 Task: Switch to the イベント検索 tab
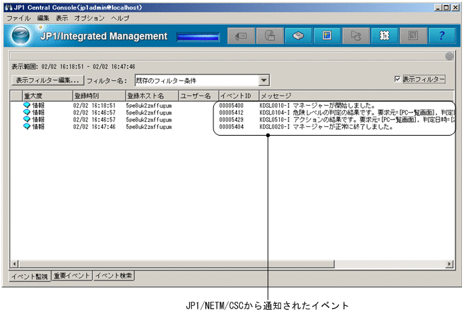tap(114, 275)
